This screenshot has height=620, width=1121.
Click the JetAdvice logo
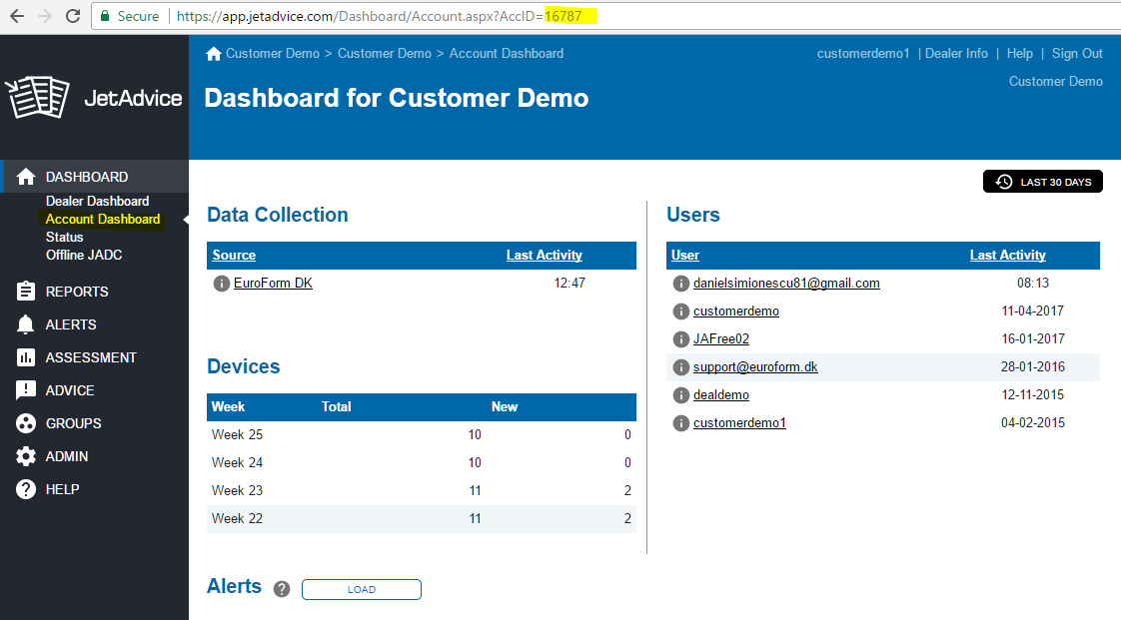point(94,98)
